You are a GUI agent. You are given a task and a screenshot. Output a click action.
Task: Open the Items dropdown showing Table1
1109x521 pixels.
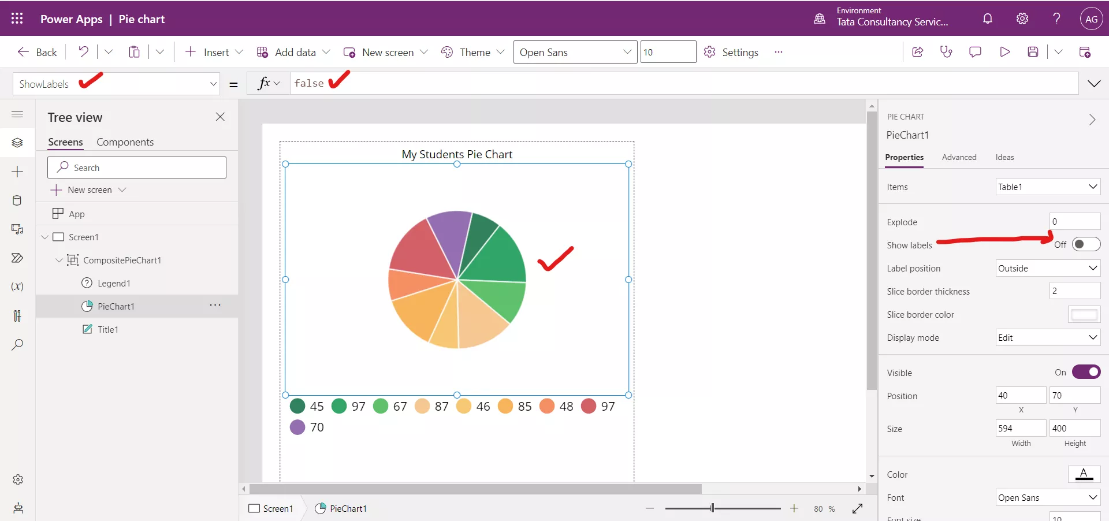tap(1047, 187)
